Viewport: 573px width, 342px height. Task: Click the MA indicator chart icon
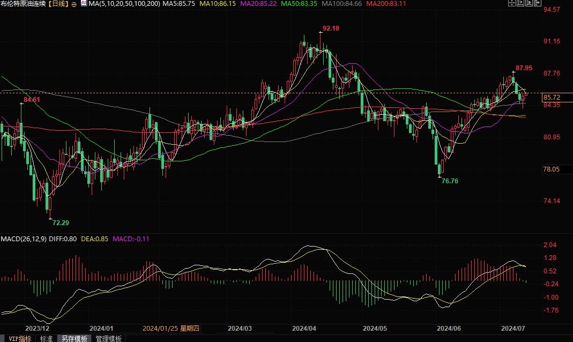tap(83, 4)
